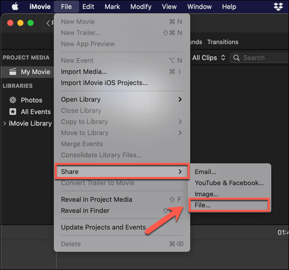The width and height of the screenshot is (289, 270).
Task: Close the iMovie window with red button
Action: click(10, 23)
